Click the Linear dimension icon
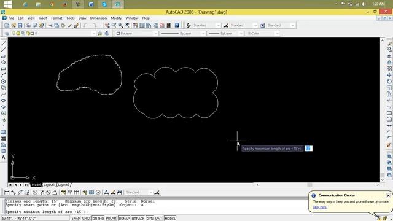 (7, 192)
